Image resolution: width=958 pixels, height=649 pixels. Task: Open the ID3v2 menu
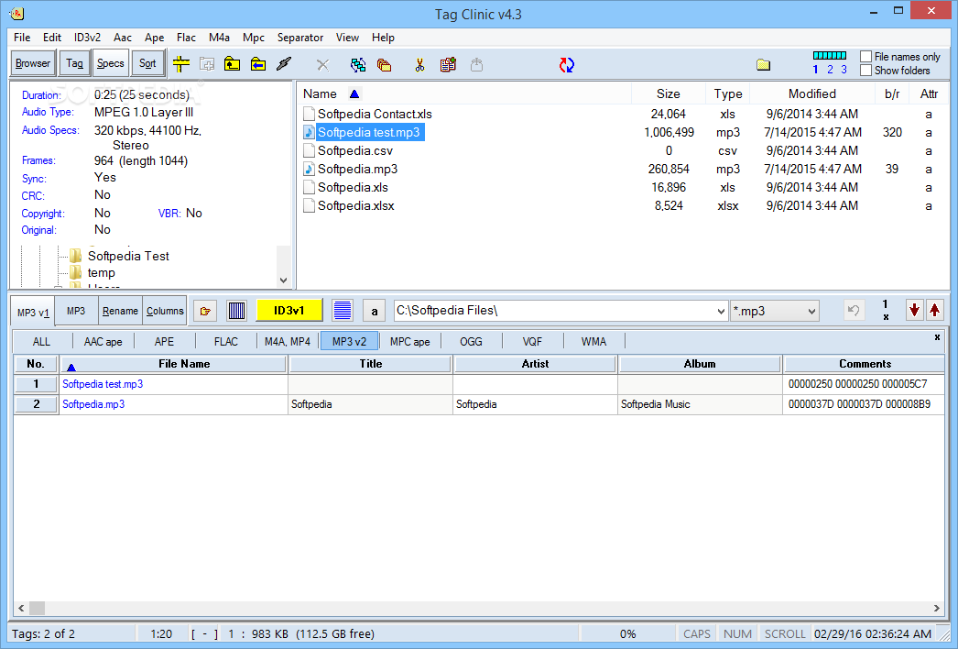point(87,38)
